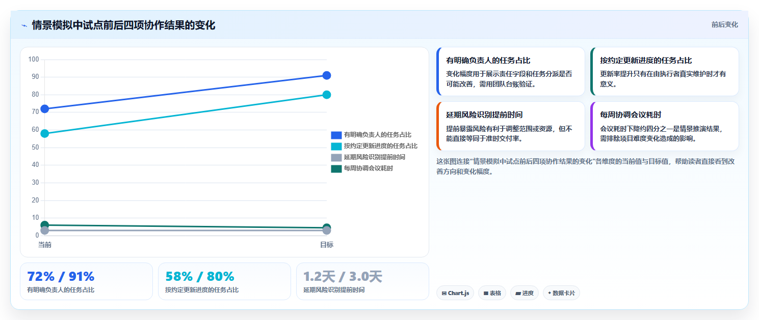Click the 数据卡片 tag chip
Screen dimensions: 759x320
click(x=562, y=293)
